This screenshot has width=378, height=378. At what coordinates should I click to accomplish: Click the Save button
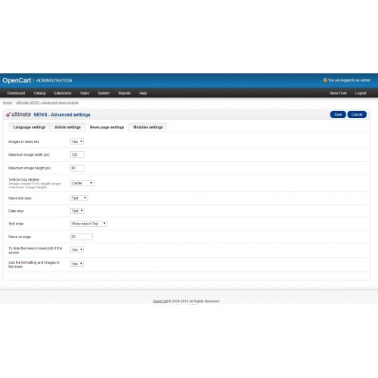pos(338,114)
